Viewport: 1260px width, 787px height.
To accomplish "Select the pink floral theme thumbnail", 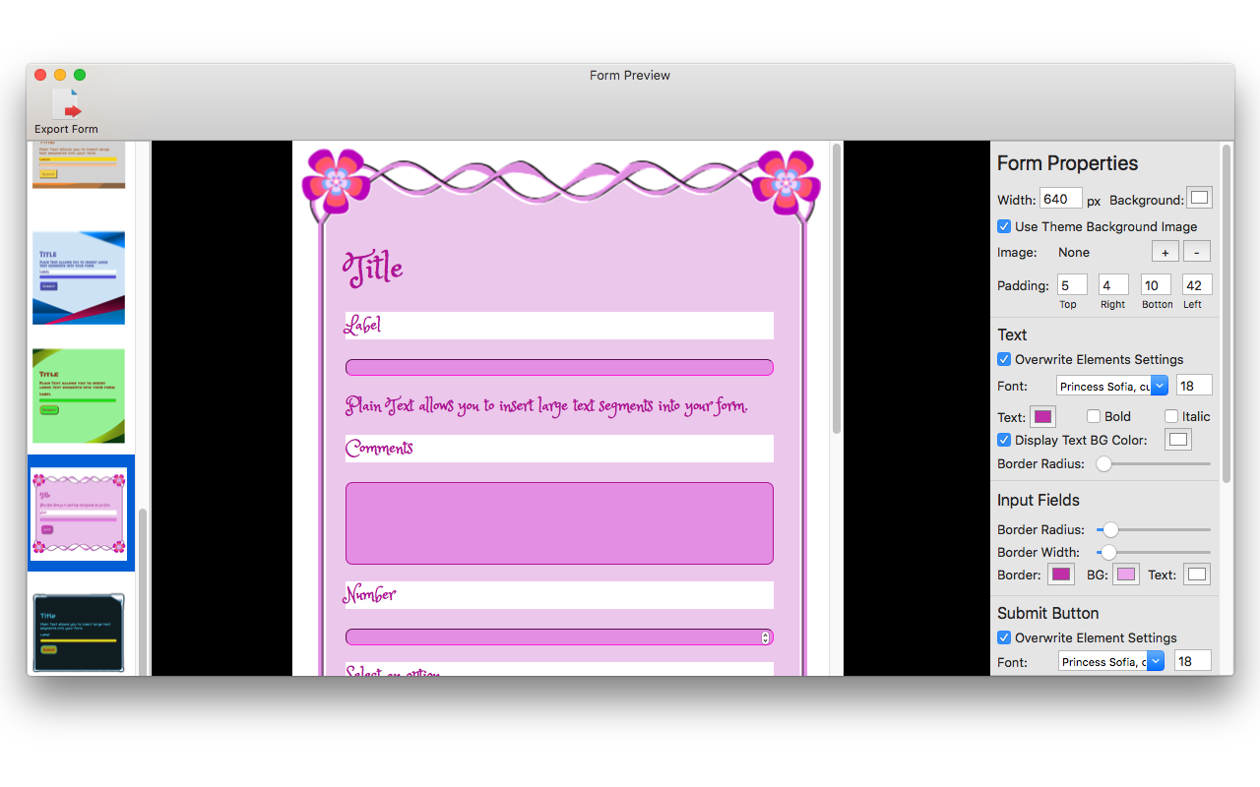I will [x=79, y=513].
